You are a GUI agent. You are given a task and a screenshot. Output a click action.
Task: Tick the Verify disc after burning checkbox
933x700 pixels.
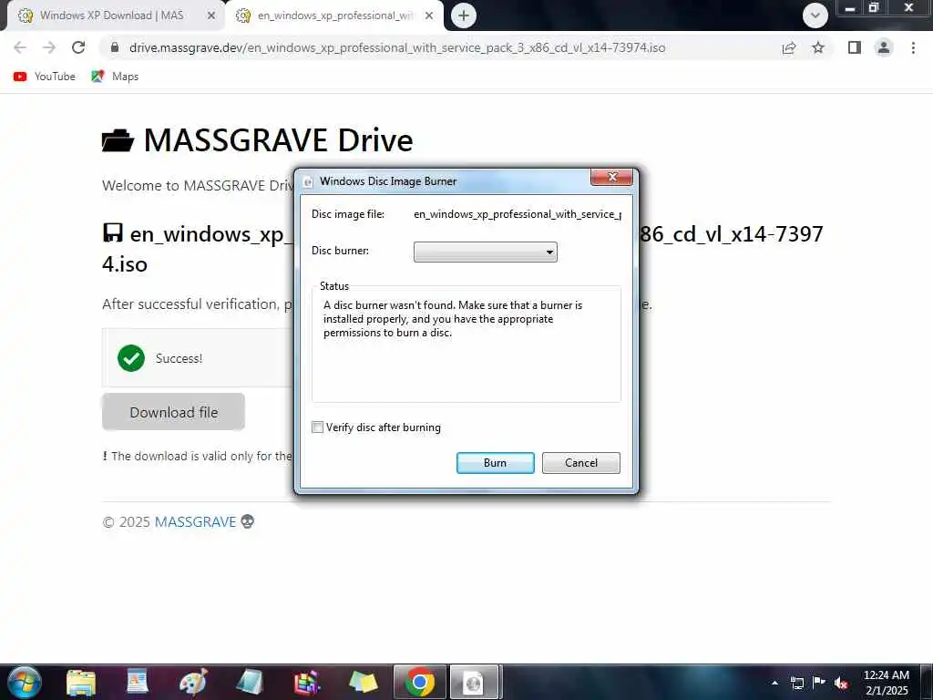pyautogui.click(x=318, y=427)
